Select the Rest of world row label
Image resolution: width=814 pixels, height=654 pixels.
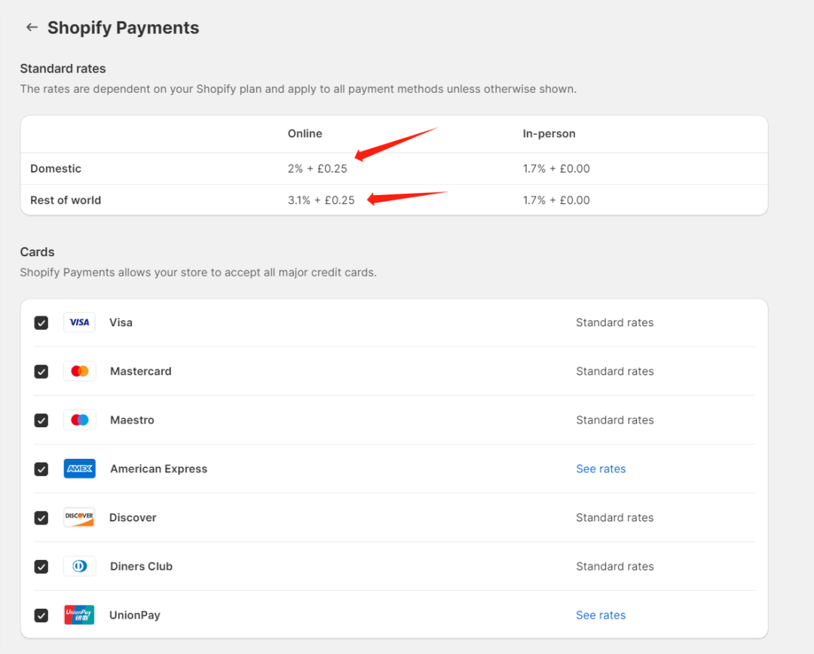point(66,200)
